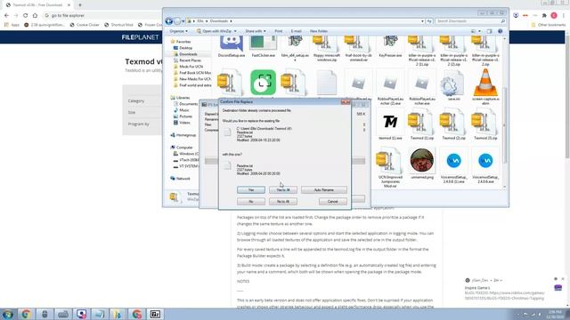Expand Open with WinZip dropdown arrow

click(x=235, y=31)
